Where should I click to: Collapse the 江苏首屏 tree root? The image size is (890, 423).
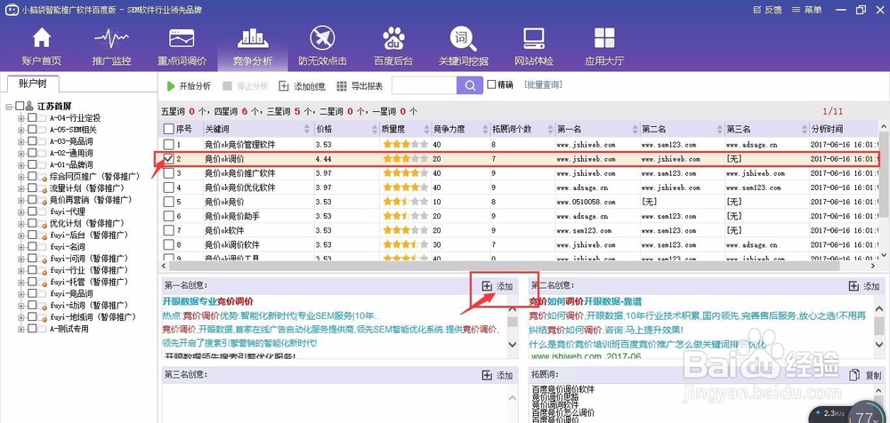(x=9, y=107)
